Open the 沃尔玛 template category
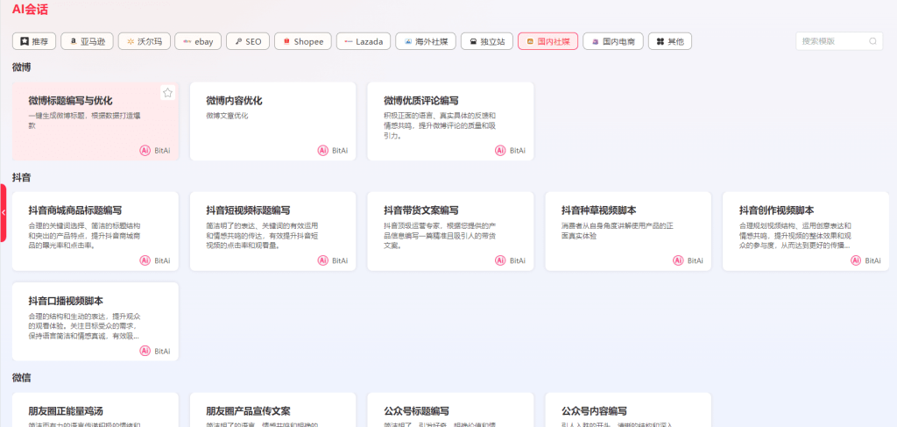Screen dimensions: 897x427 tap(144, 41)
